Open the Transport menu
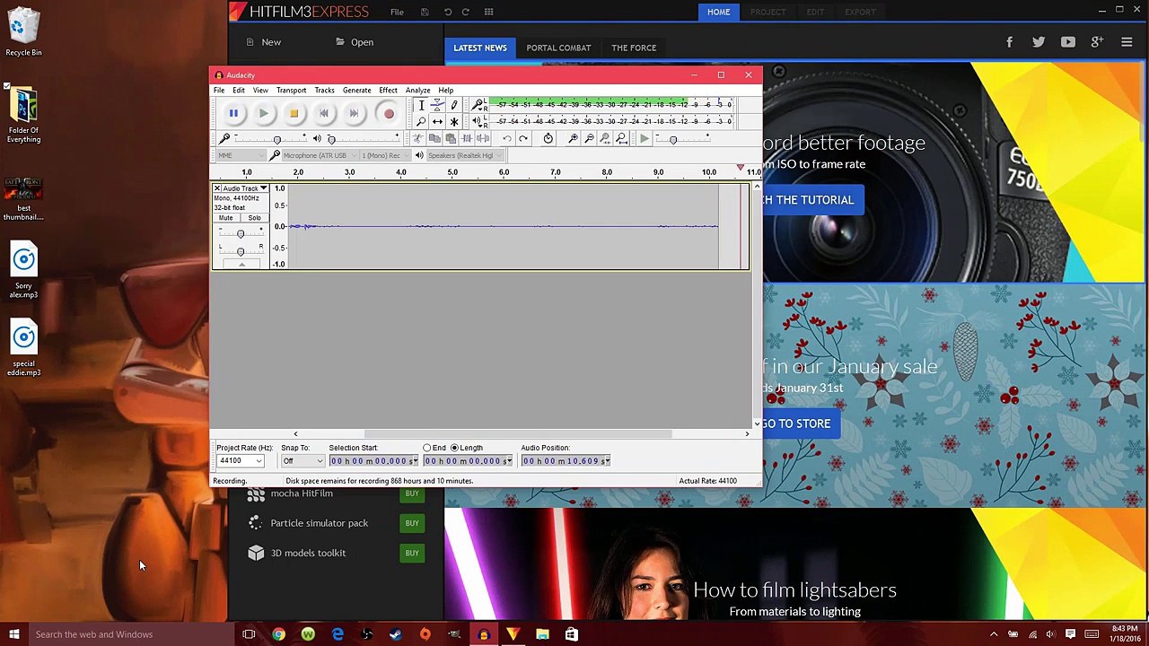1149x646 pixels. pyautogui.click(x=291, y=90)
